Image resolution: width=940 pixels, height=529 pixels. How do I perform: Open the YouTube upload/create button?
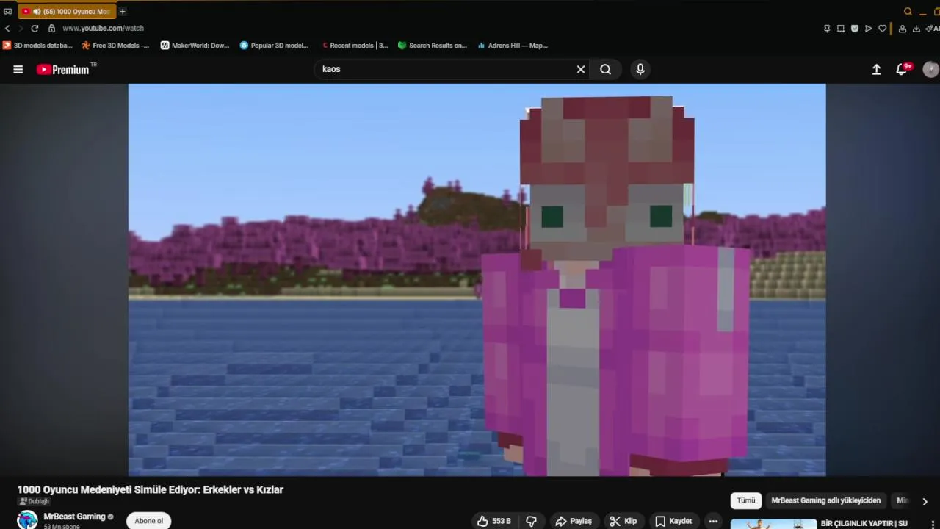876,69
